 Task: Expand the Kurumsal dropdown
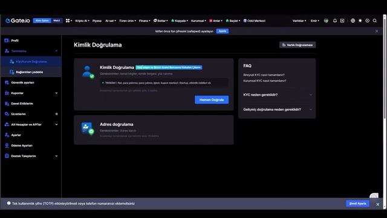198,21
